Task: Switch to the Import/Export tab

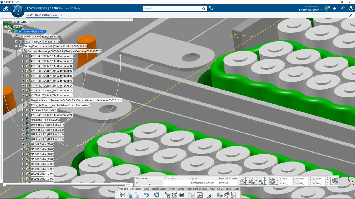Action: point(159,189)
